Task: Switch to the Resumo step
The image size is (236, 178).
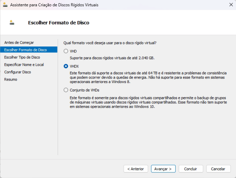Action: (11, 80)
